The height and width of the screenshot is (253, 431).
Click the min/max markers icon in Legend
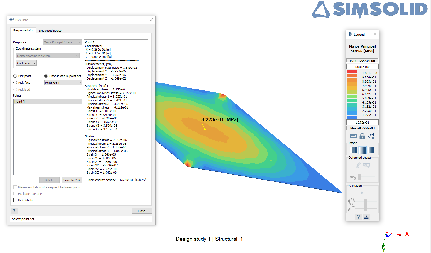click(x=371, y=136)
